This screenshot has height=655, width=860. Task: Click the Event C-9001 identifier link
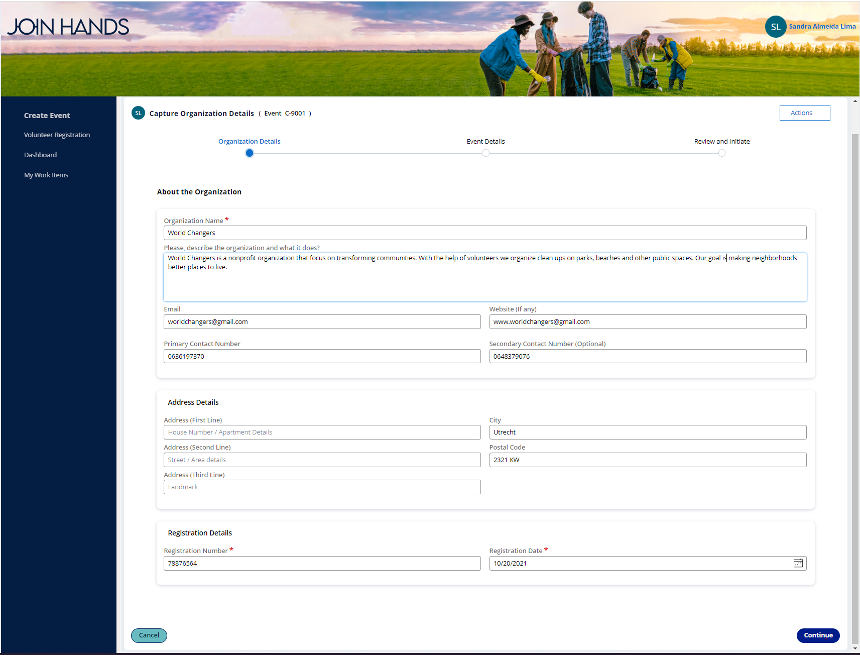point(285,113)
